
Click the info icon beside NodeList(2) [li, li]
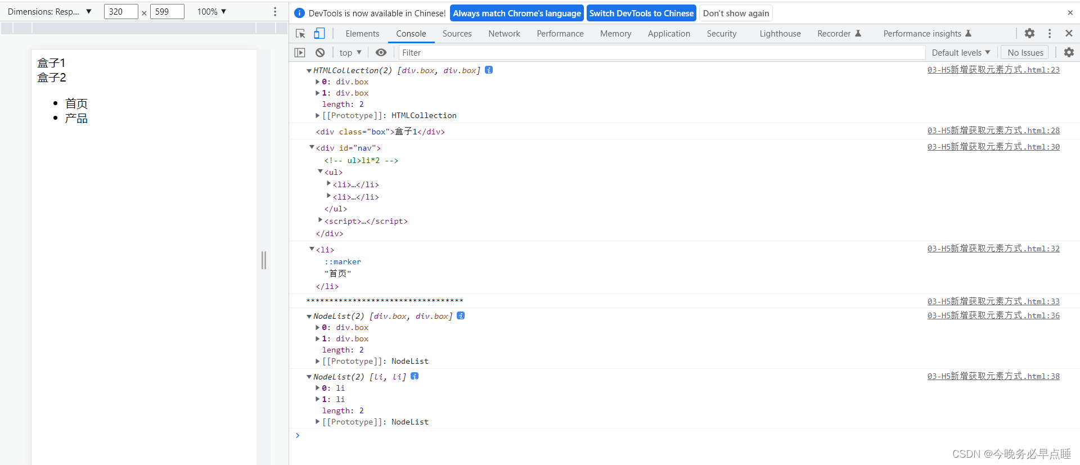pos(415,376)
